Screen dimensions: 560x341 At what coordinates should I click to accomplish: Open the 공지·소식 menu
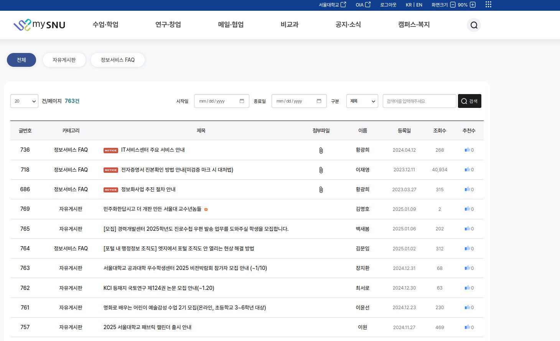click(x=348, y=25)
